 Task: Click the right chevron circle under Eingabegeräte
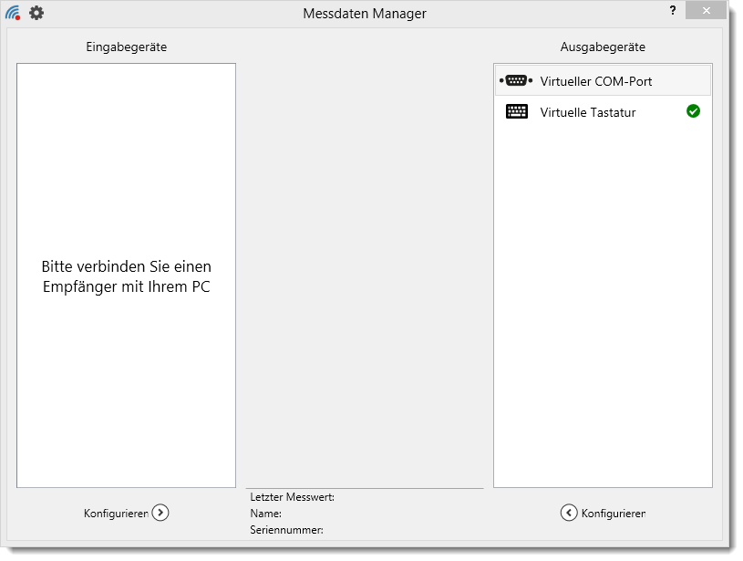point(160,513)
